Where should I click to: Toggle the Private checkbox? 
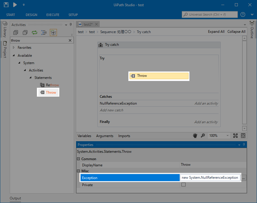coord(184,185)
